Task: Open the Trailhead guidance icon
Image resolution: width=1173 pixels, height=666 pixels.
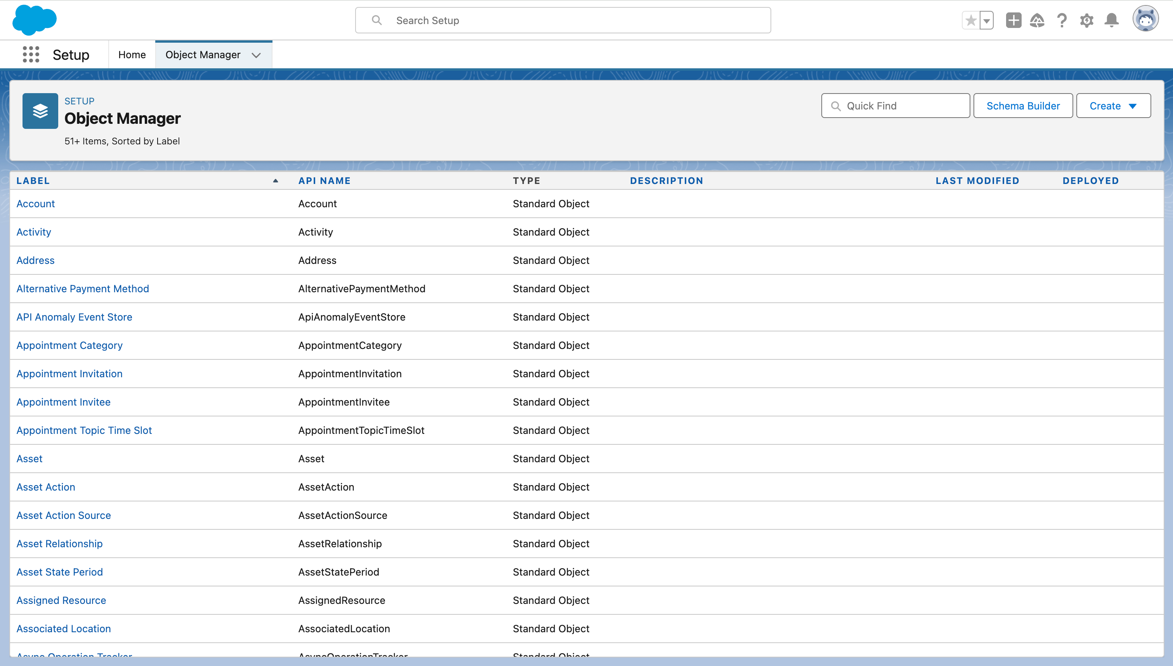Action: coord(1037,21)
